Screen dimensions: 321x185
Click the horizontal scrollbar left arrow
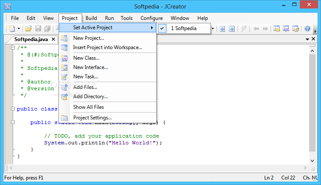tap(11, 168)
